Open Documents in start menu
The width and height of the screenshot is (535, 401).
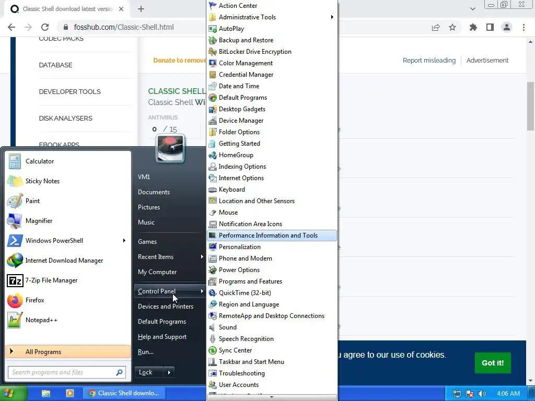click(x=154, y=192)
